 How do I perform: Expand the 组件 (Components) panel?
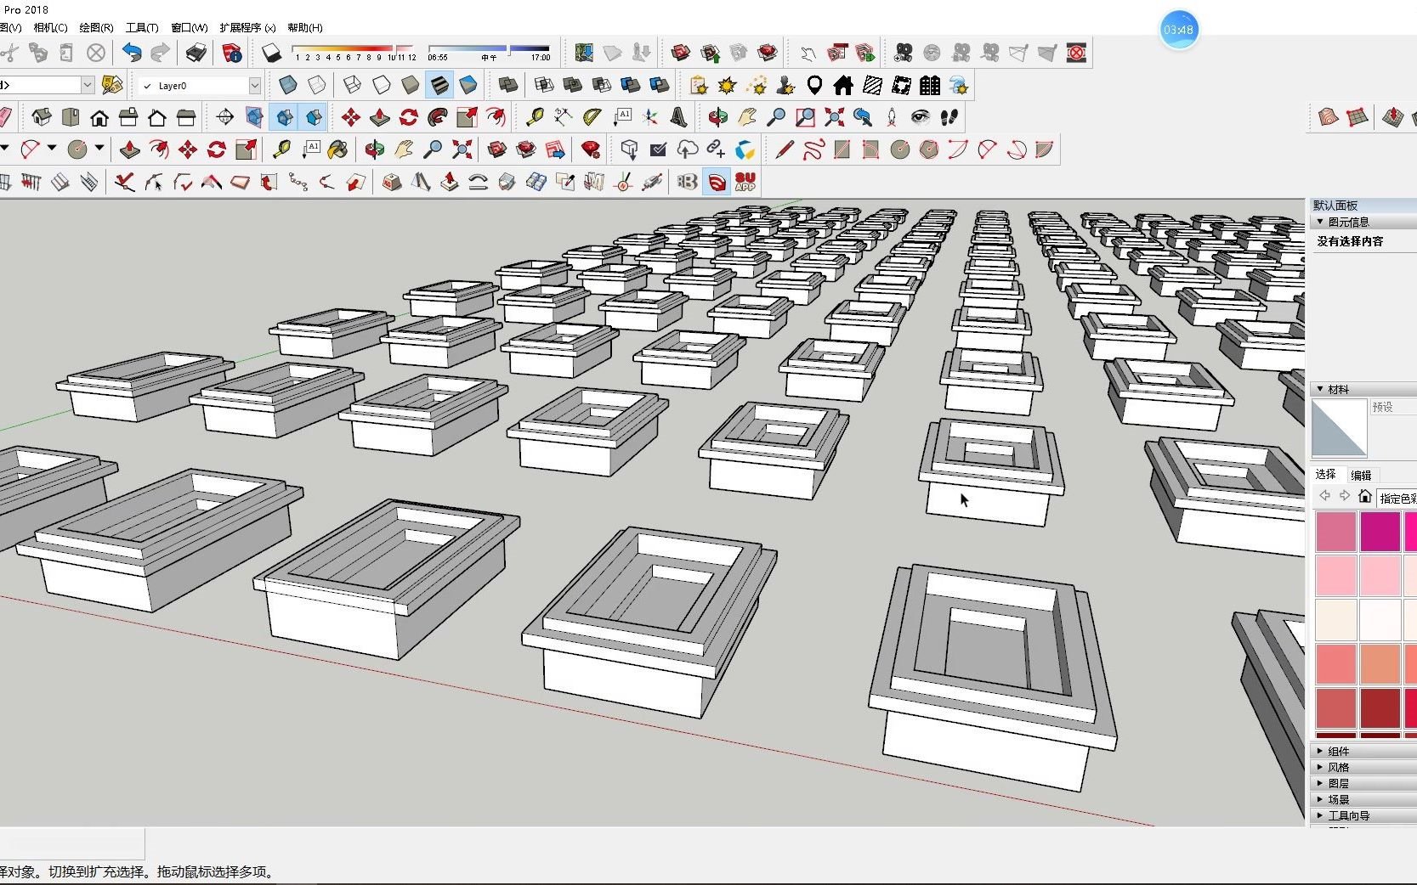click(x=1338, y=751)
